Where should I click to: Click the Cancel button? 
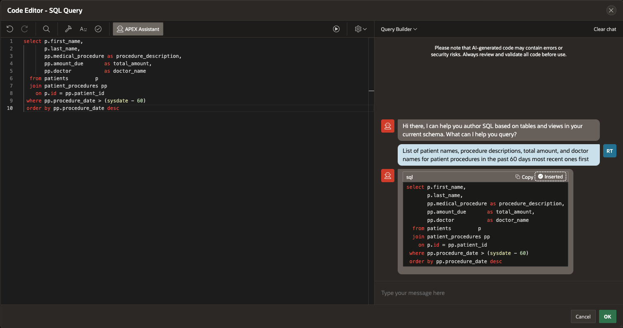click(x=583, y=316)
